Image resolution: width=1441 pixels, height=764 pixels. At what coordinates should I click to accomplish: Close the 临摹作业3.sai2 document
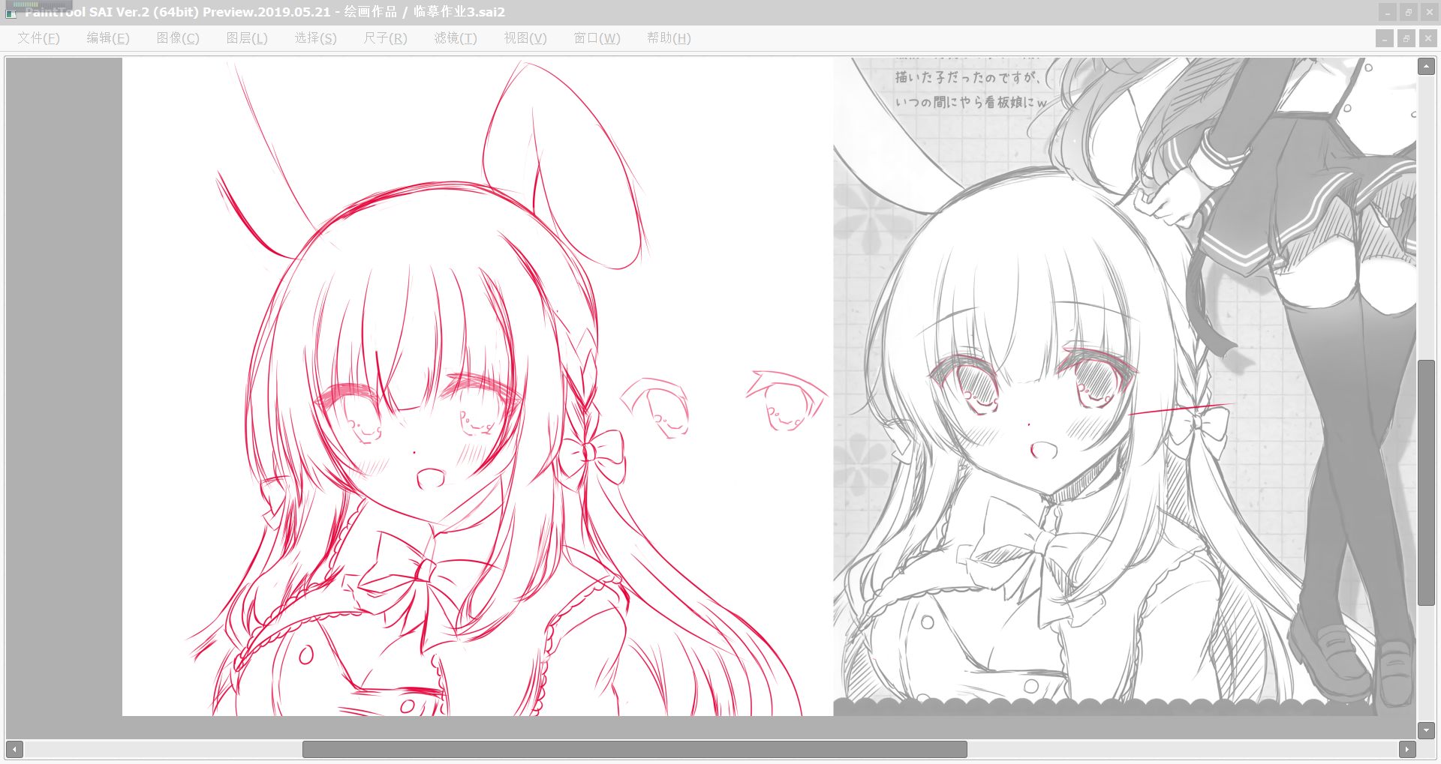click(x=1428, y=38)
